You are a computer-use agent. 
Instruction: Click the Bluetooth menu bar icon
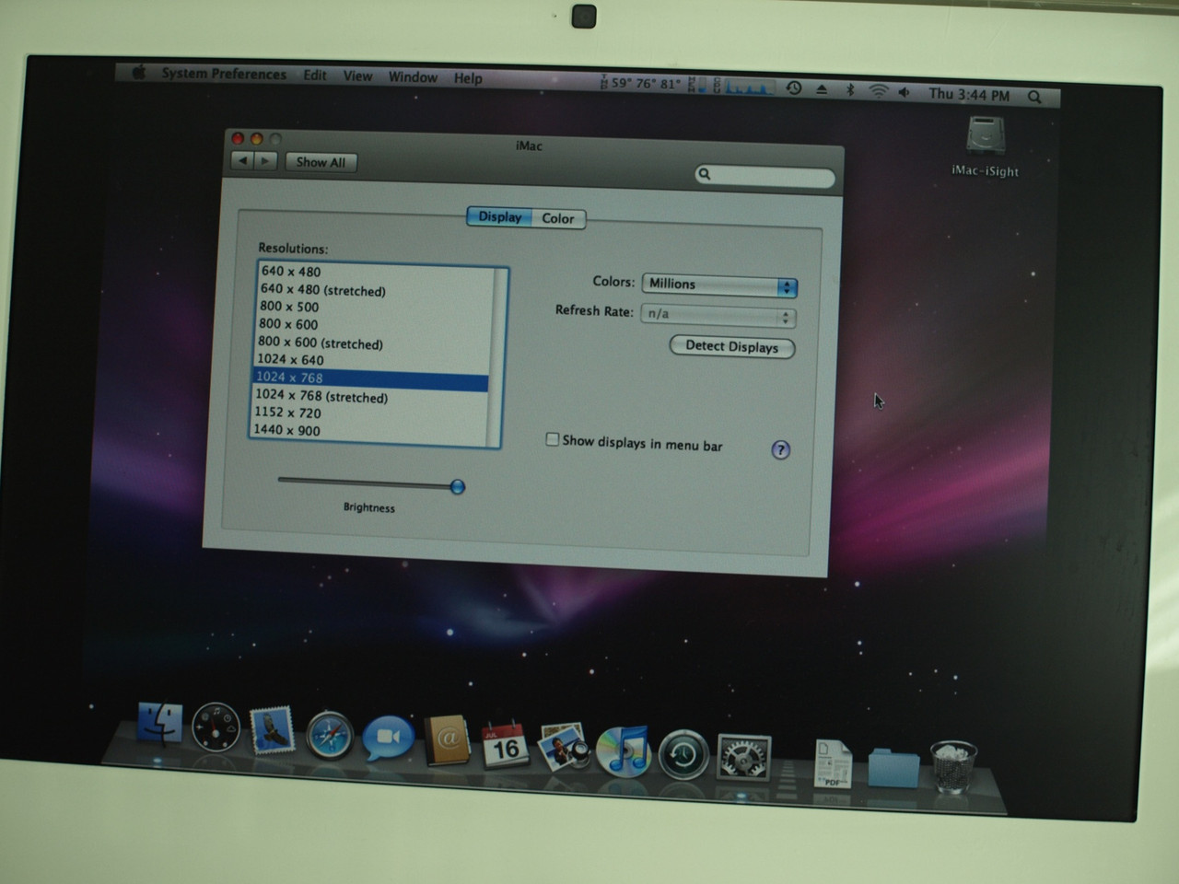850,89
